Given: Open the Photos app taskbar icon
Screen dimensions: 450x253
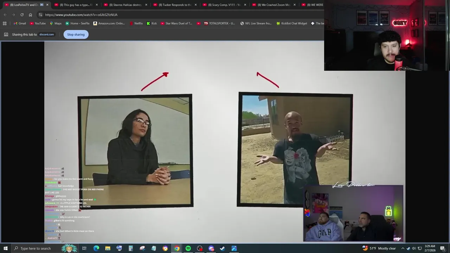Looking at the screenshot, I should click(234, 248).
